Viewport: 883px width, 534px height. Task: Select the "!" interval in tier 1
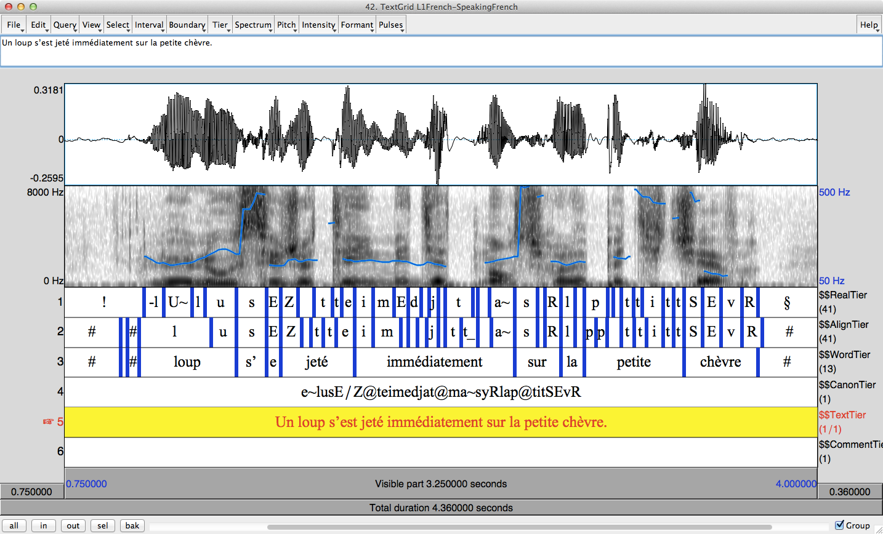coord(104,302)
